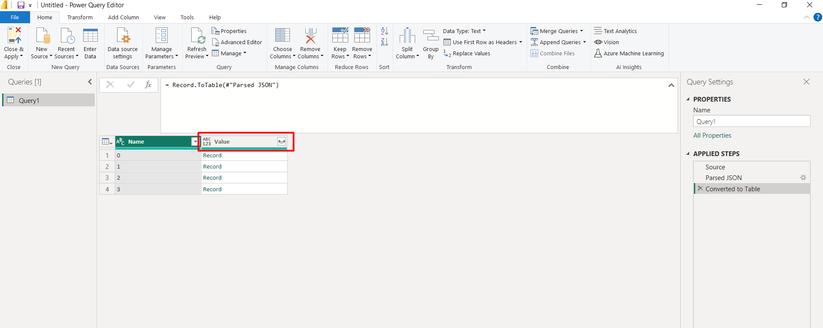The width and height of the screenshot is (823, 328).
Task: Expand the Value column records icon
Action: [281, 142]
